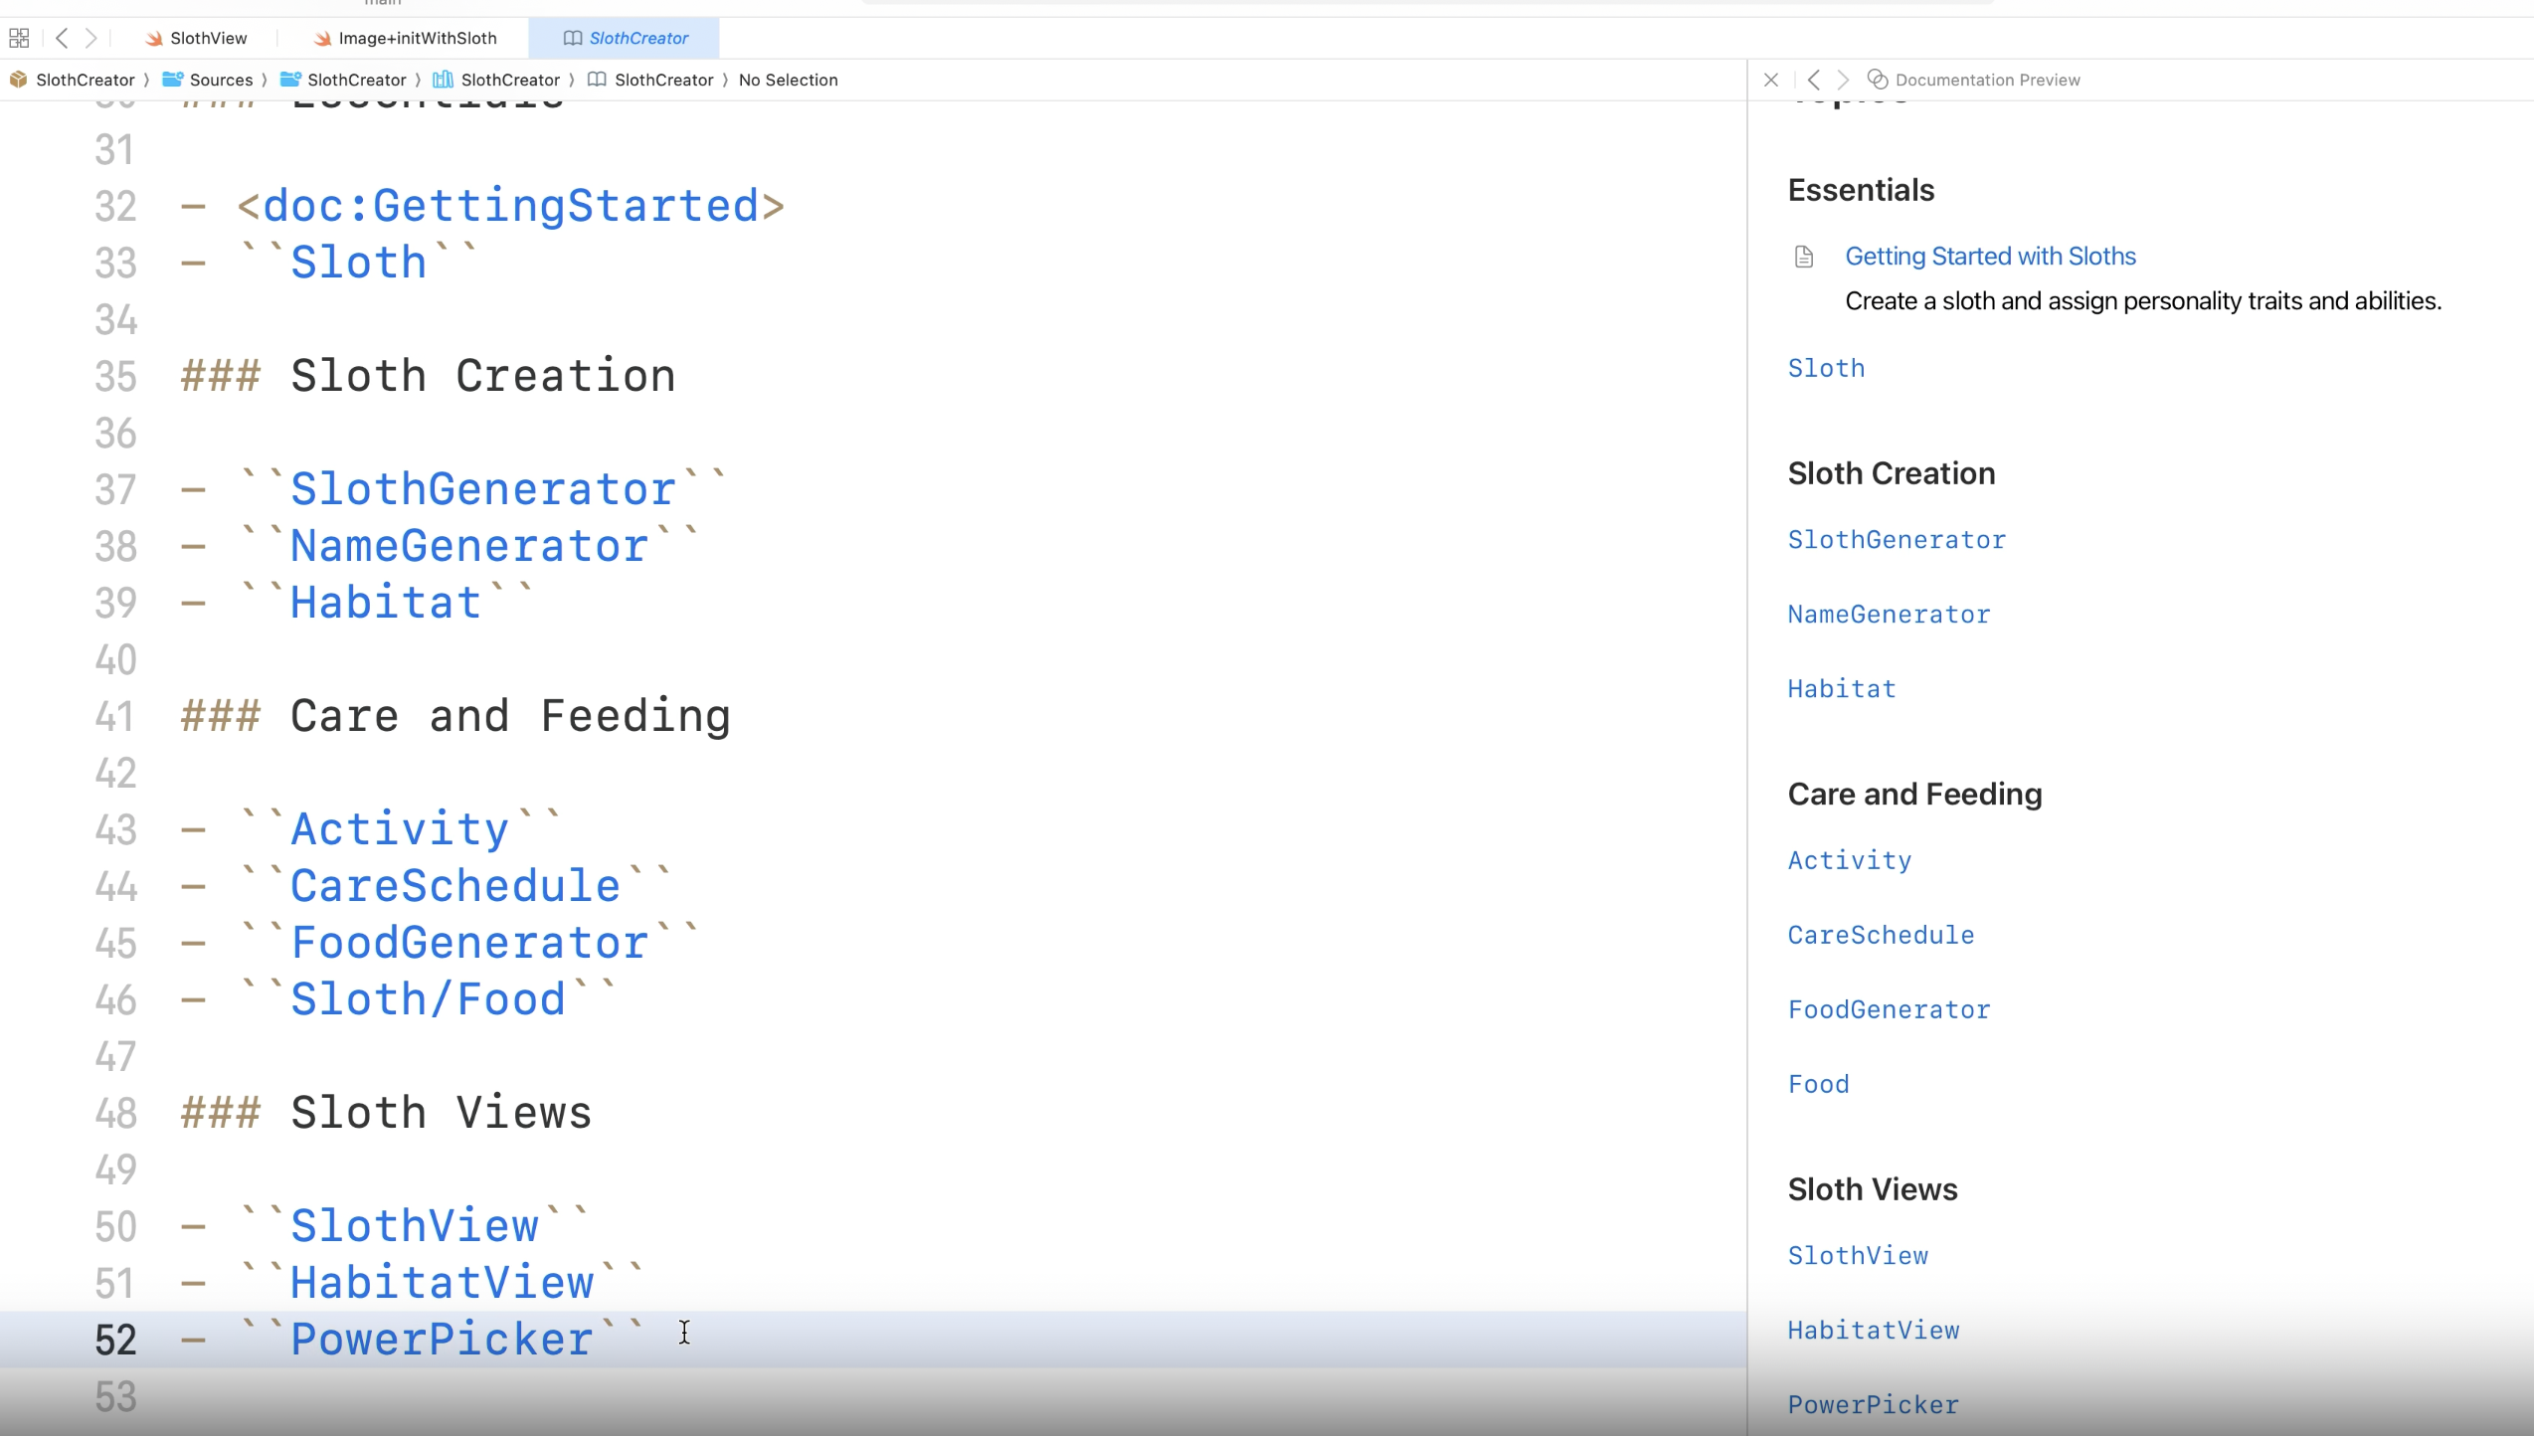Open the CareSchedule preview link
Screen dimensions: 2534x1436
[1881, 935]
